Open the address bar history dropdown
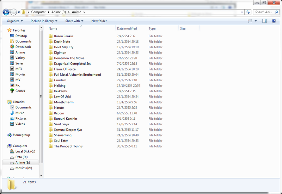This screenshot has height=194, width=282. (242, 12)
